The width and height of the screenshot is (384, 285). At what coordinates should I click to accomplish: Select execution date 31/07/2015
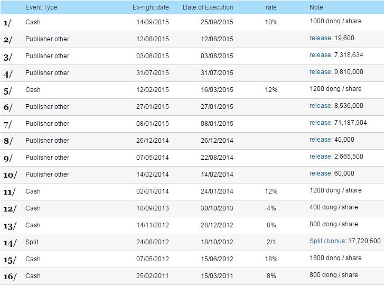pyautogui.click(x=217, y=73)
